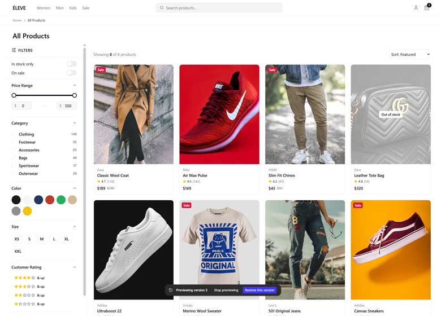Click star rating of Leather Tote Bag
441x330 pixels.
[362, 182]
